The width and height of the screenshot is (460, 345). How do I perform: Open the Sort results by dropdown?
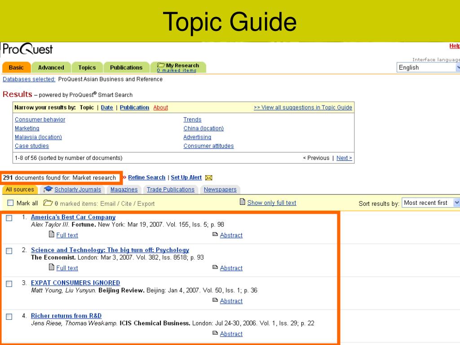[x=430, y=203]
